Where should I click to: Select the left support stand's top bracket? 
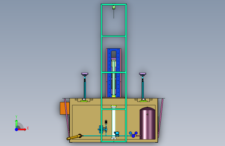85,74
